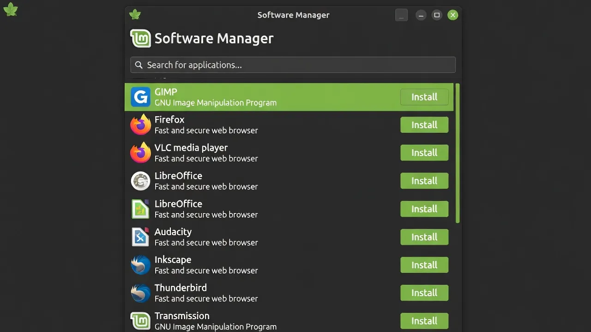Viewport: 591px width, 332px height.
Task: Click the square button left of minimize
Action: [402, 15]
